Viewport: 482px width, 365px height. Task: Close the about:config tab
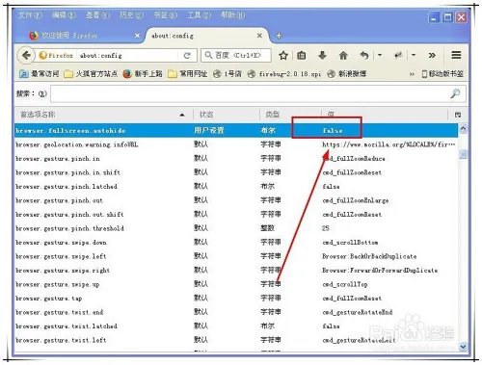[259, 36]
